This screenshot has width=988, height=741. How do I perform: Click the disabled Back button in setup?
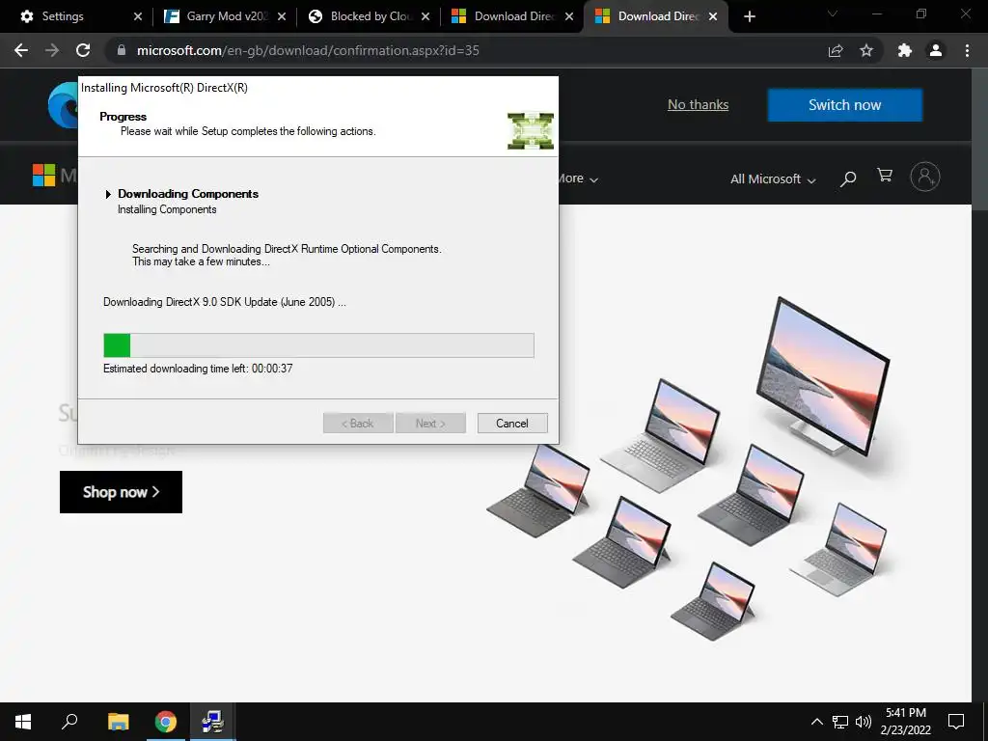point(358,424)
